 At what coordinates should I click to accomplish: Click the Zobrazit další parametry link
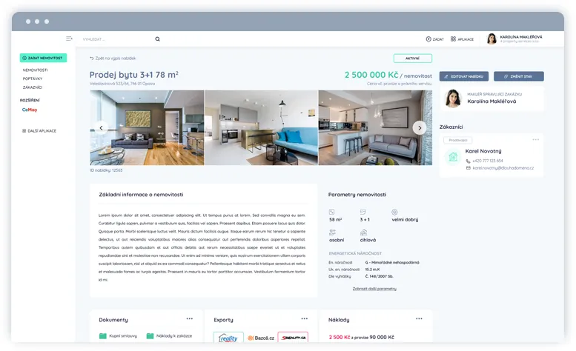coord(374,288)
